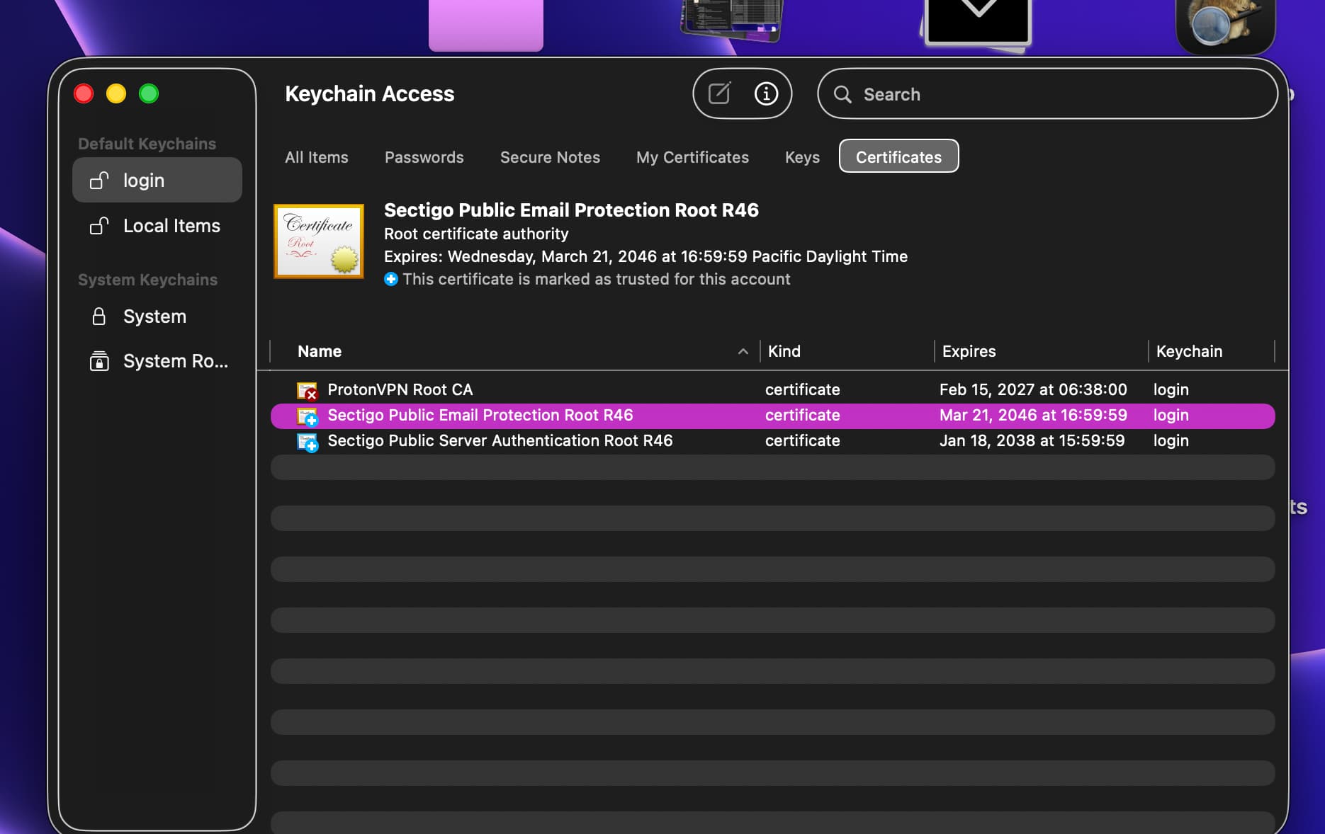Sort list by Kind column
The width and height of the screenshot is (1325, 834).
pyautogui.click(x=784, y=351)
